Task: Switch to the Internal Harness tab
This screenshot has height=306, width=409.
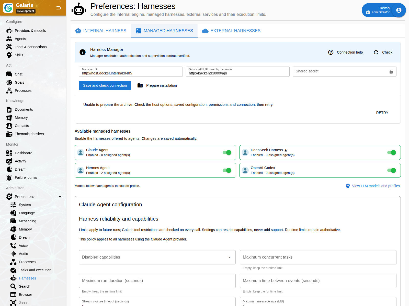Action: (101, 31)
